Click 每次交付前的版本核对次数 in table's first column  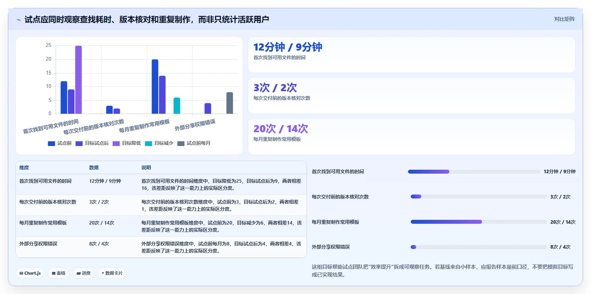[x=48, y=202]
